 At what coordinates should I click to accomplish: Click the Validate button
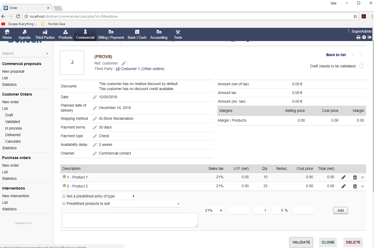[301, 242]
